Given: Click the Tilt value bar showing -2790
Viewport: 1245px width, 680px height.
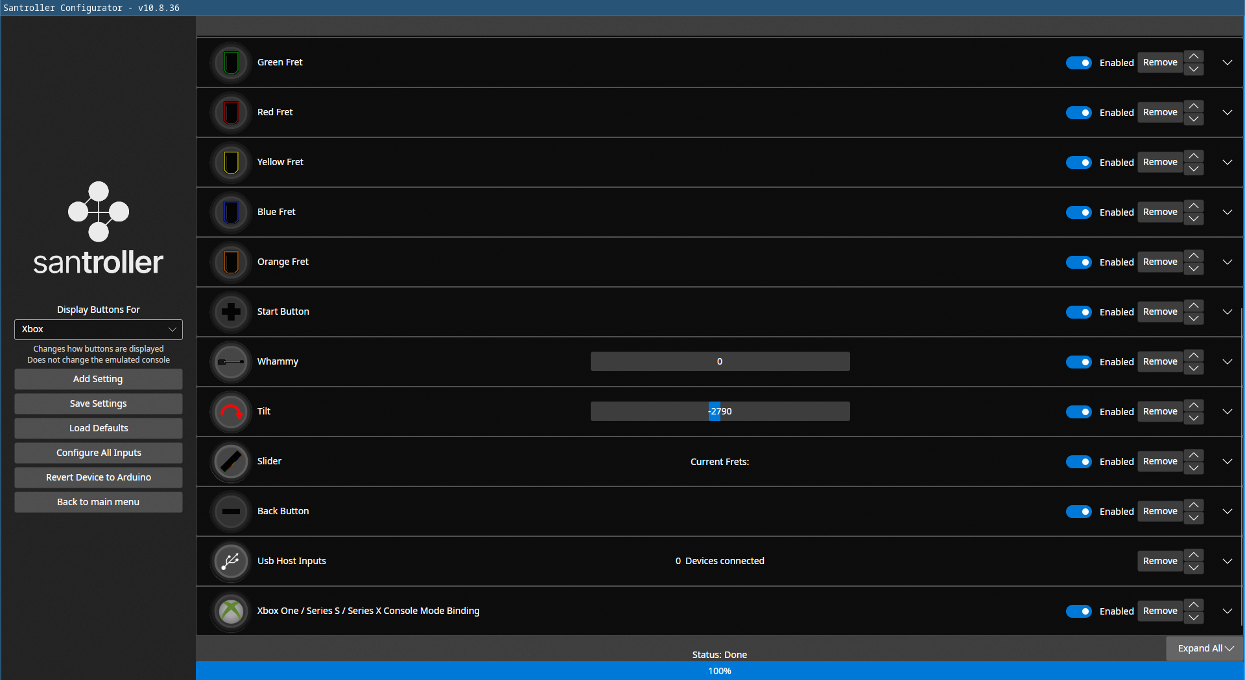Looking at the screenshot, I should click(x=720, y=412).
